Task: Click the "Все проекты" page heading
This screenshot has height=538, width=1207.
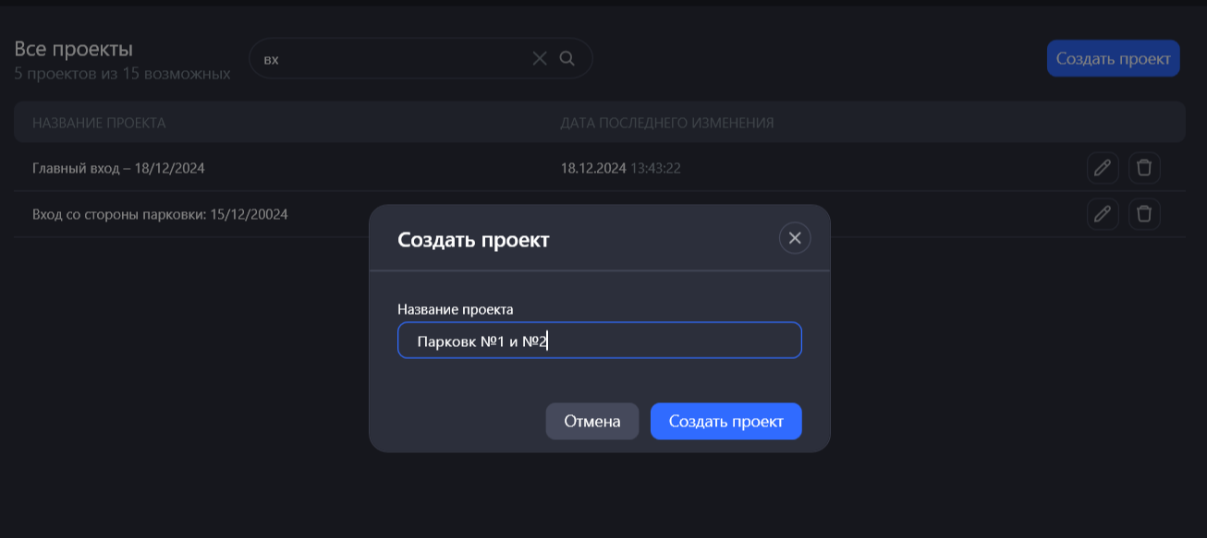Action: point(74,49)
